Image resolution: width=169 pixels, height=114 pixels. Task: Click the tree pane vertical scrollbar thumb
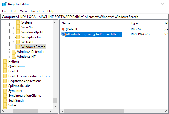click(56, 100)
